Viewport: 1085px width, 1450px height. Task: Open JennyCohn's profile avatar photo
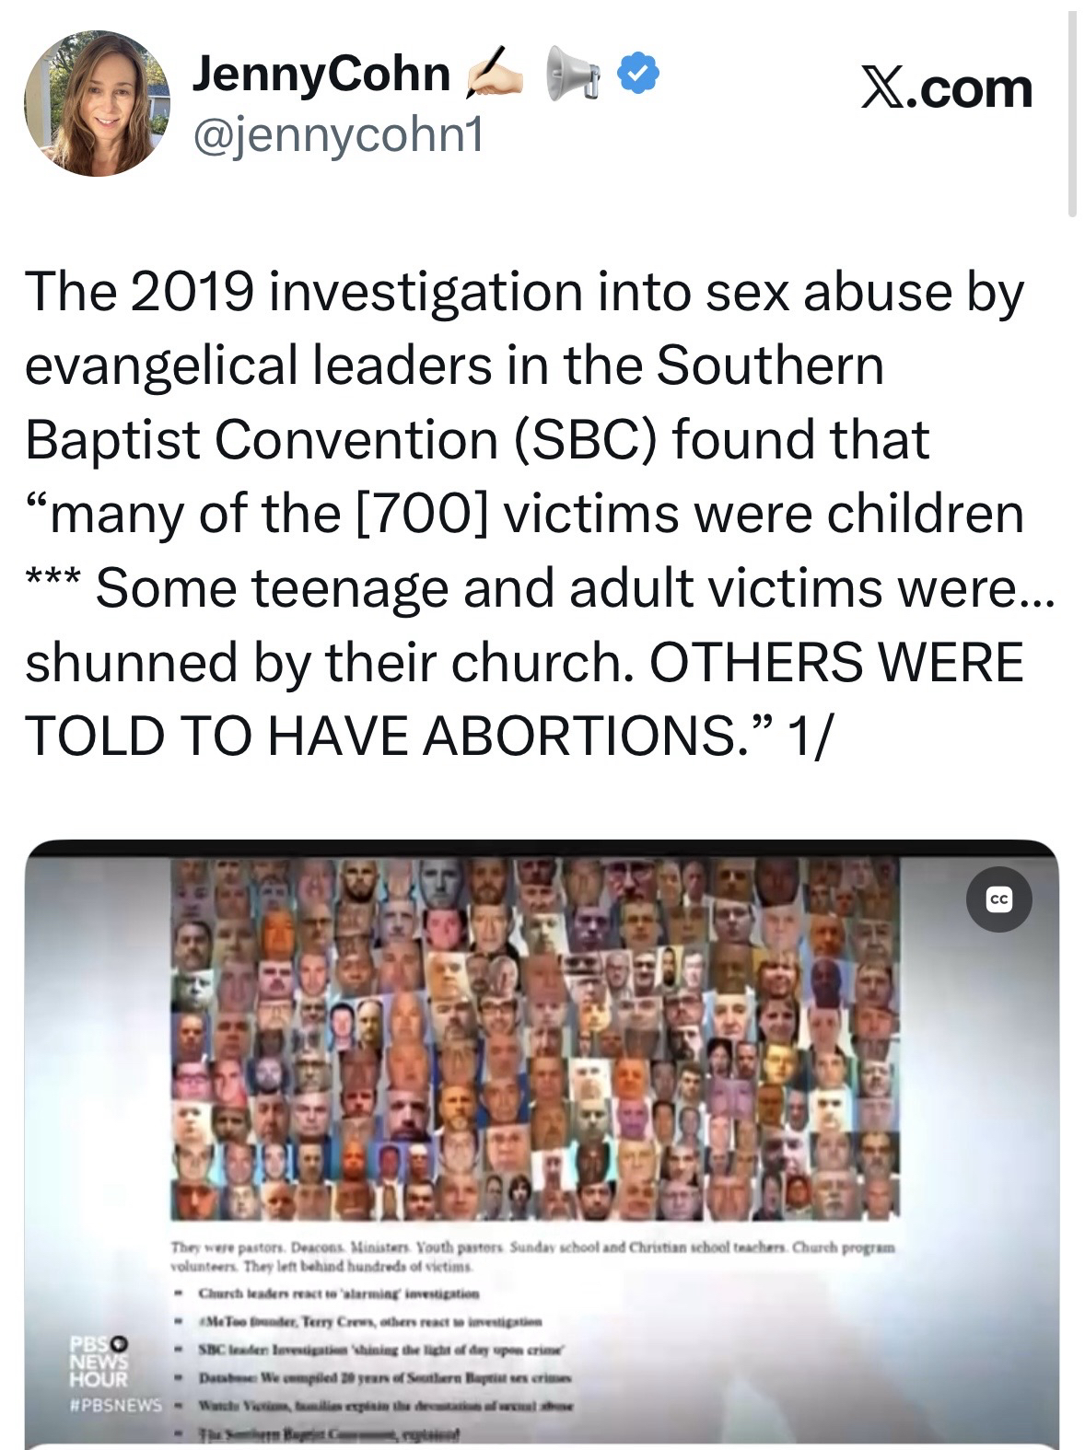pos(98,104)
